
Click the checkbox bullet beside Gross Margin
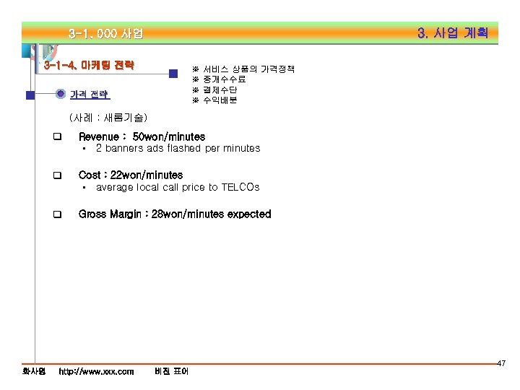pyautogui.click(x=57, y=214)
